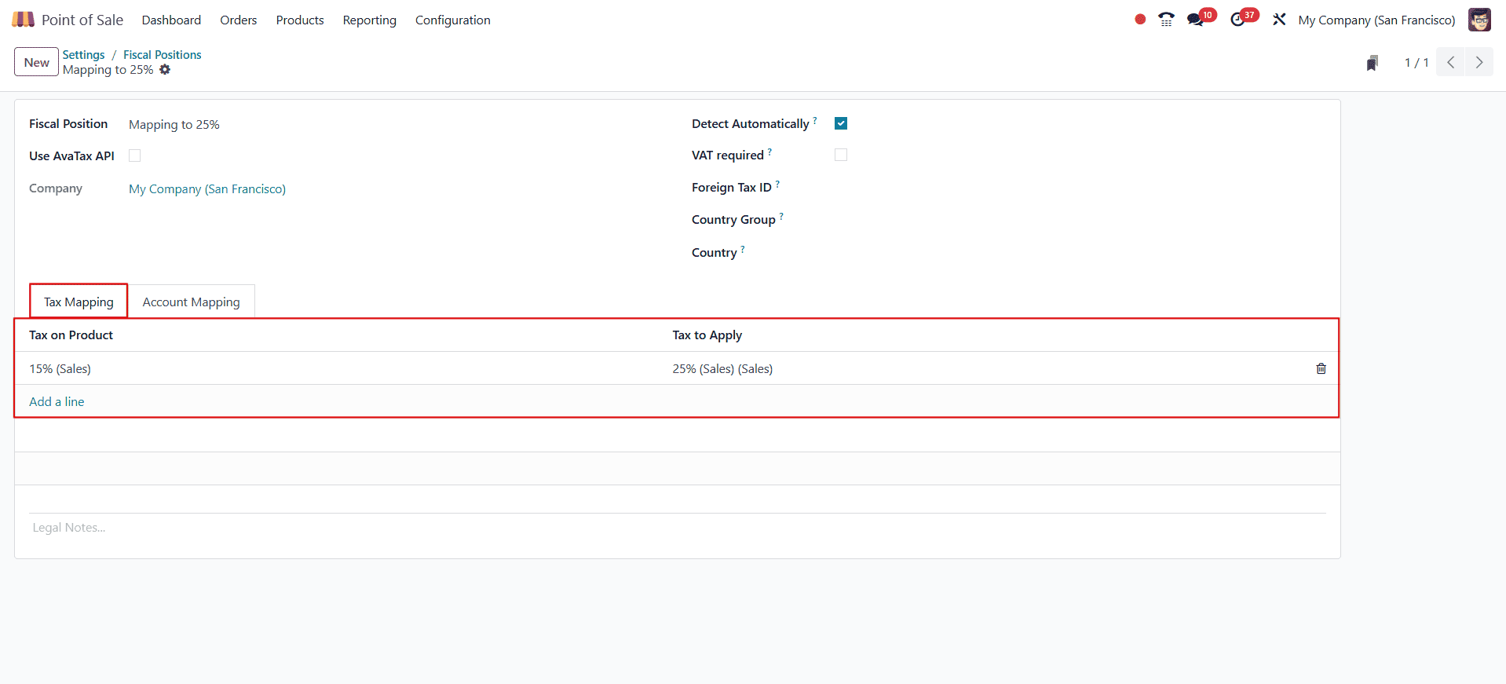Click the bookmark icon near the pager

(x=1372, y=63)
